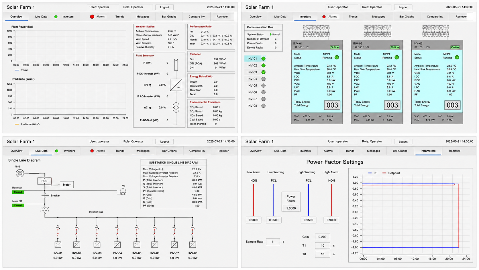The height and width of the screenshot is (270, 479).
Task: Click the grey status dot next to INV-06
Action: point(263,92)
